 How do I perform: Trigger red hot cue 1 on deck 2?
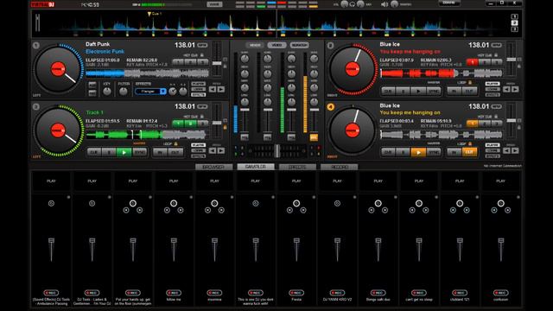click(473, 62)
